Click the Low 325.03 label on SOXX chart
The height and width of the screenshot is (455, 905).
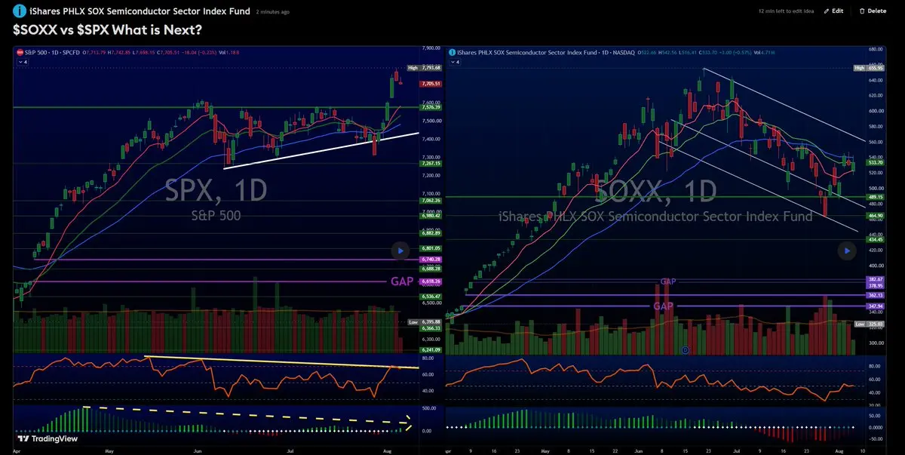(870, 324)
